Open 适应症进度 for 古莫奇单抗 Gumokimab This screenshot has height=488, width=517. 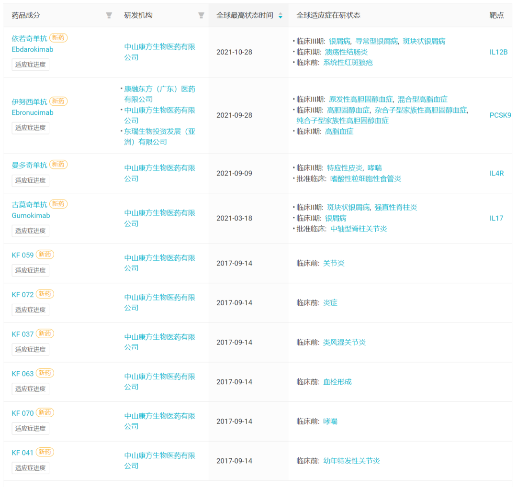[x=30, y=231]
